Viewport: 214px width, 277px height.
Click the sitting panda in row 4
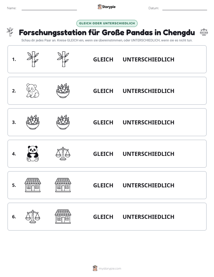pos(33,154)
